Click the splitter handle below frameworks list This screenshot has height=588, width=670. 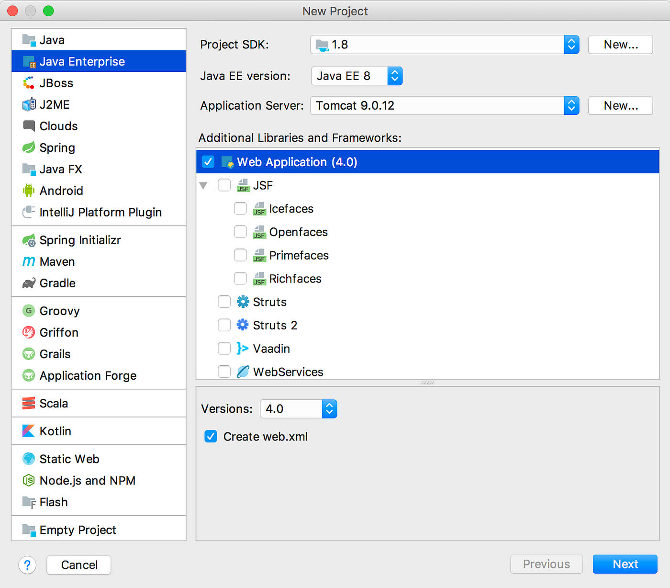click(427, 383)
